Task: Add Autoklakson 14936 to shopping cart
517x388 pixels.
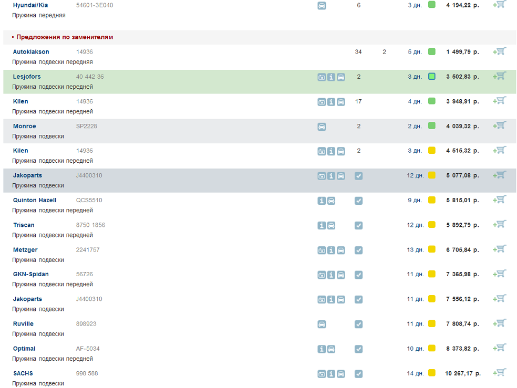Action: coord(500,51)
